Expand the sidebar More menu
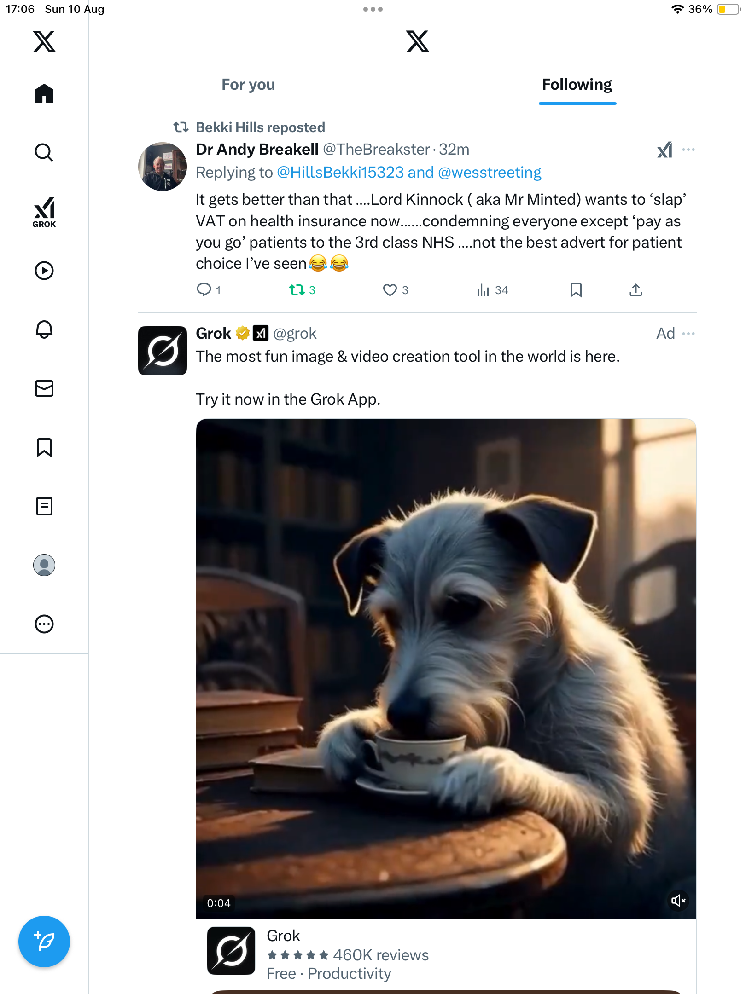This screenshot has width=746, height=994. [44, 624]
